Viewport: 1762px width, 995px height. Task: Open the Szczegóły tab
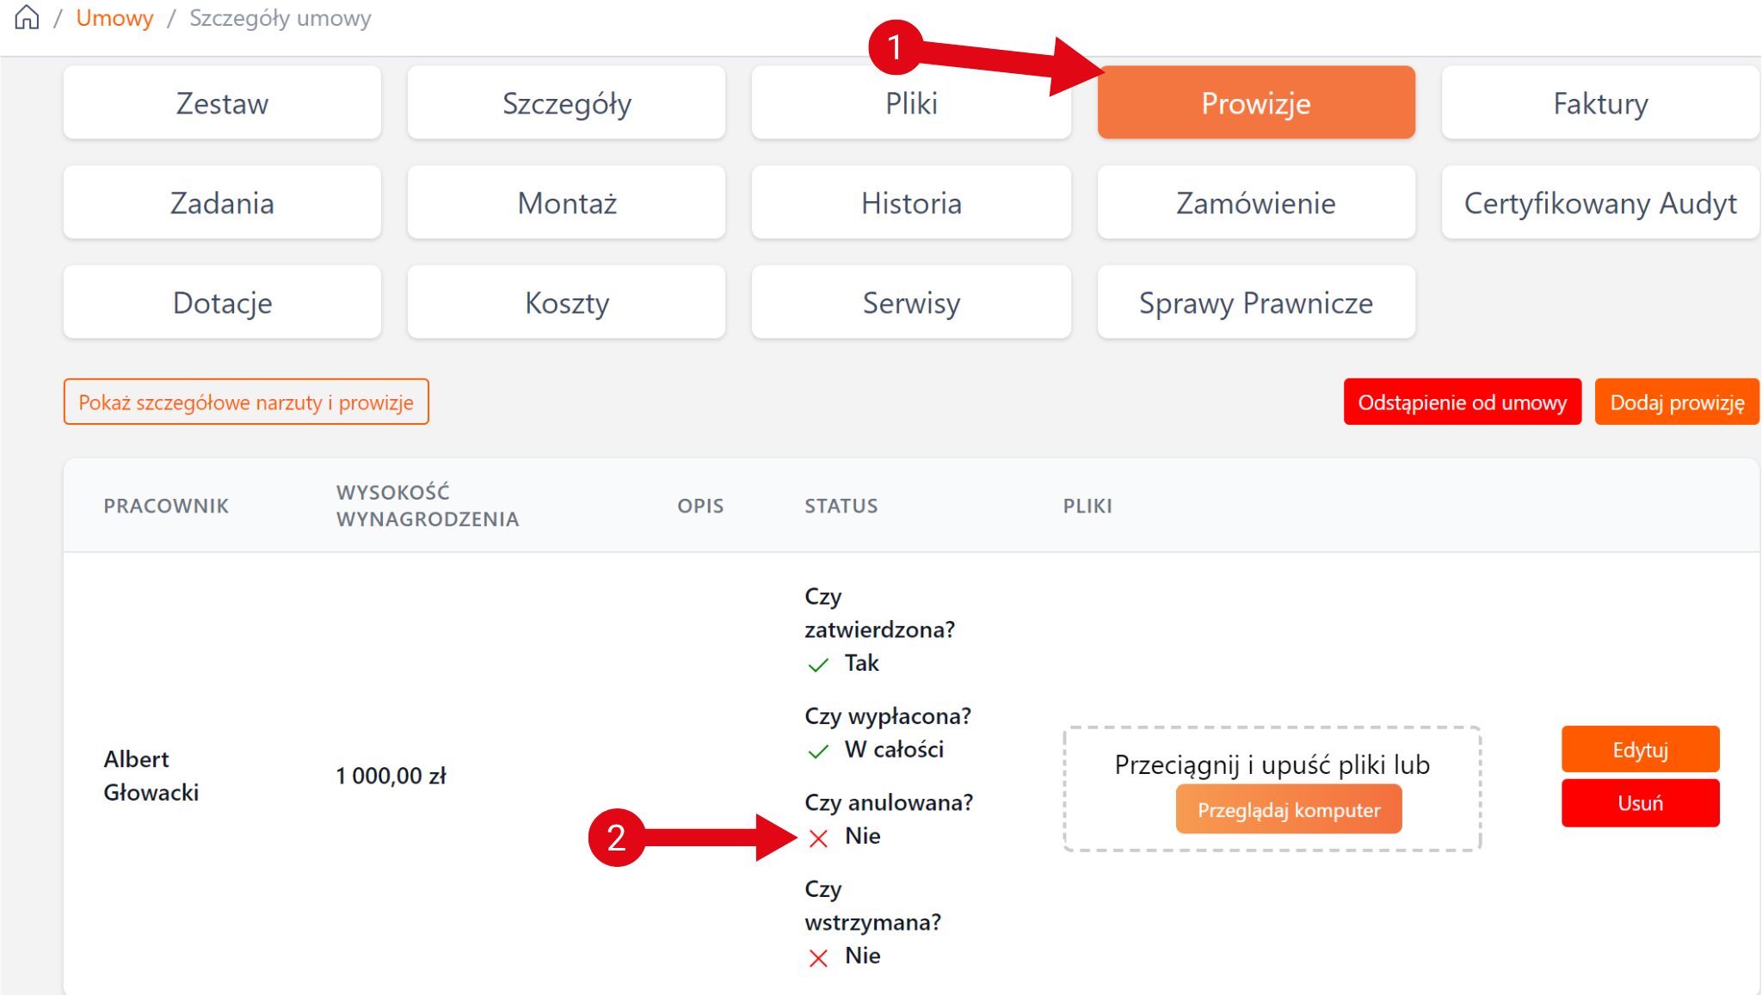(x=566, y=103)
